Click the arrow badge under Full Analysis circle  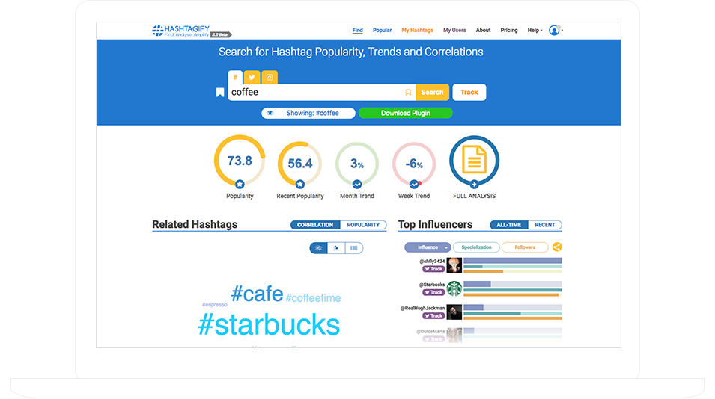[x=474, y=185]
